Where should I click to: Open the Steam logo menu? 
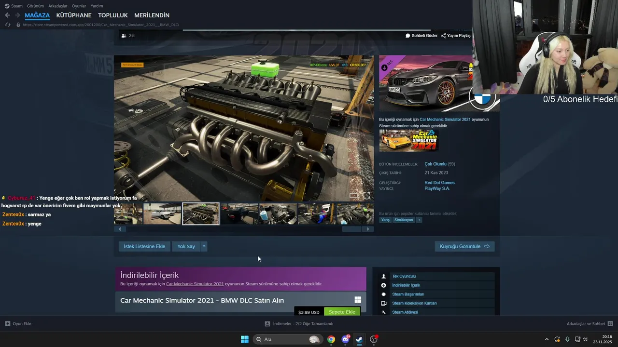(x=7, y=6)
